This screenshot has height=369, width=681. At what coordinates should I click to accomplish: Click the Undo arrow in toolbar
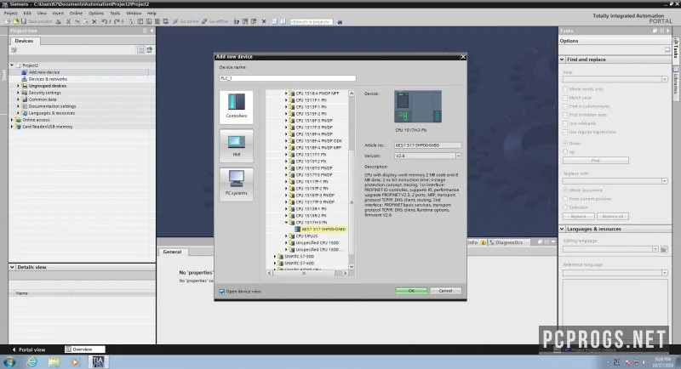[x=104, y=21]
